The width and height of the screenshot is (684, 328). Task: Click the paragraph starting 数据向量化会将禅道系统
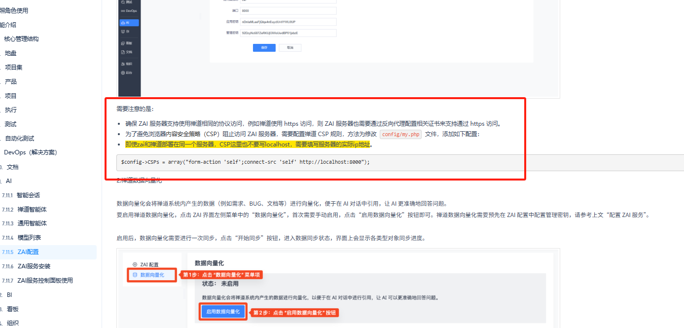282,204
